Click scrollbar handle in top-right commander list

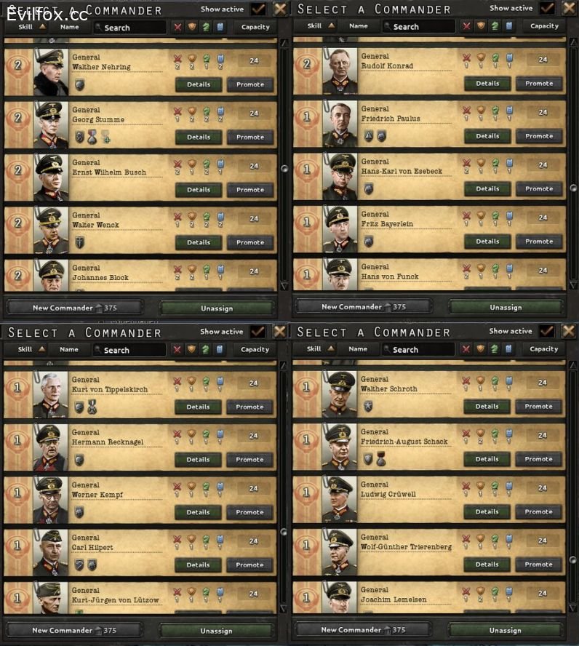[x=573, y=188]
